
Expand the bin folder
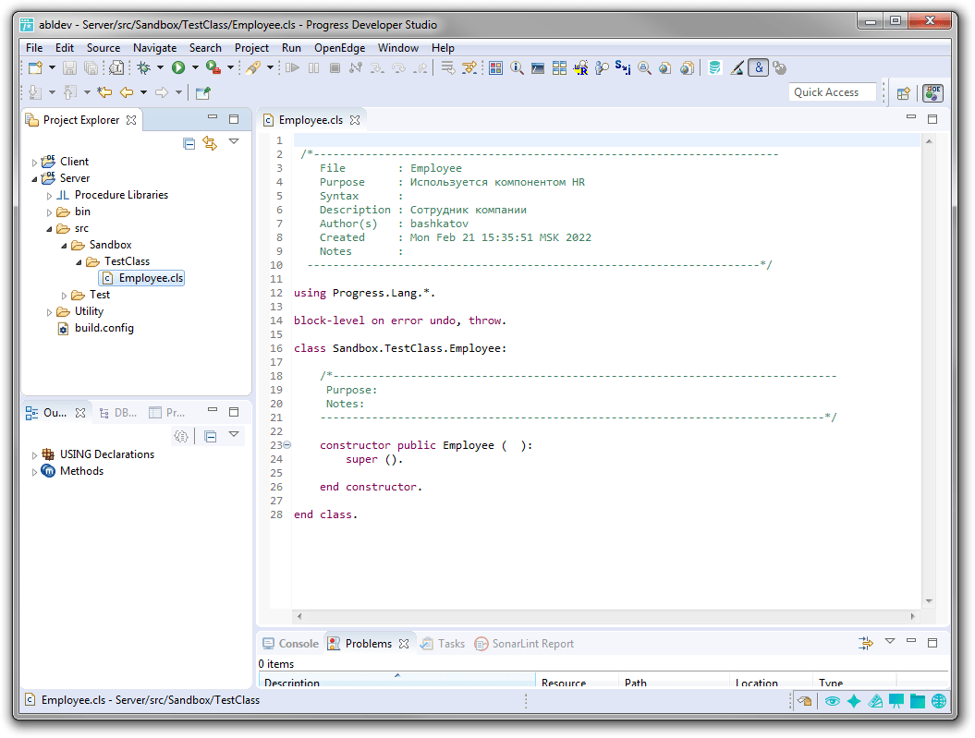[x=49, y=212]
